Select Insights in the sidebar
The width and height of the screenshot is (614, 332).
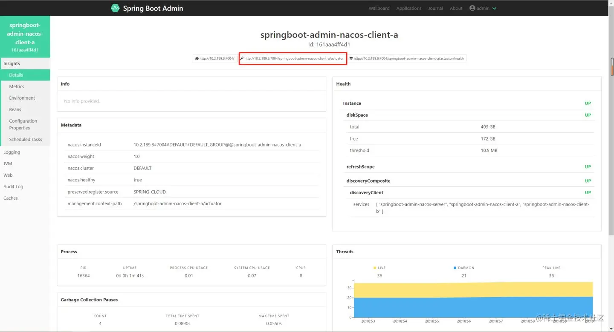click(x=25, y=63)
